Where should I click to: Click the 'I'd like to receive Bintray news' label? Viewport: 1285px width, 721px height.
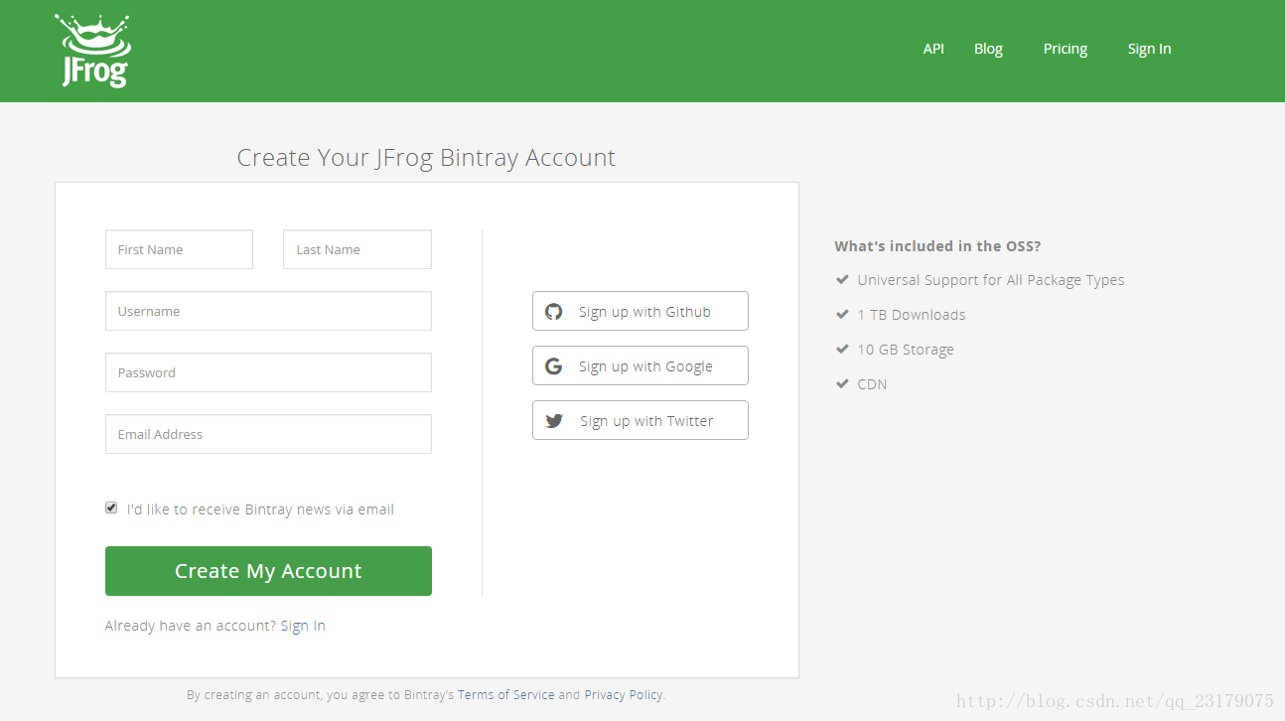[x=260, y=509]
